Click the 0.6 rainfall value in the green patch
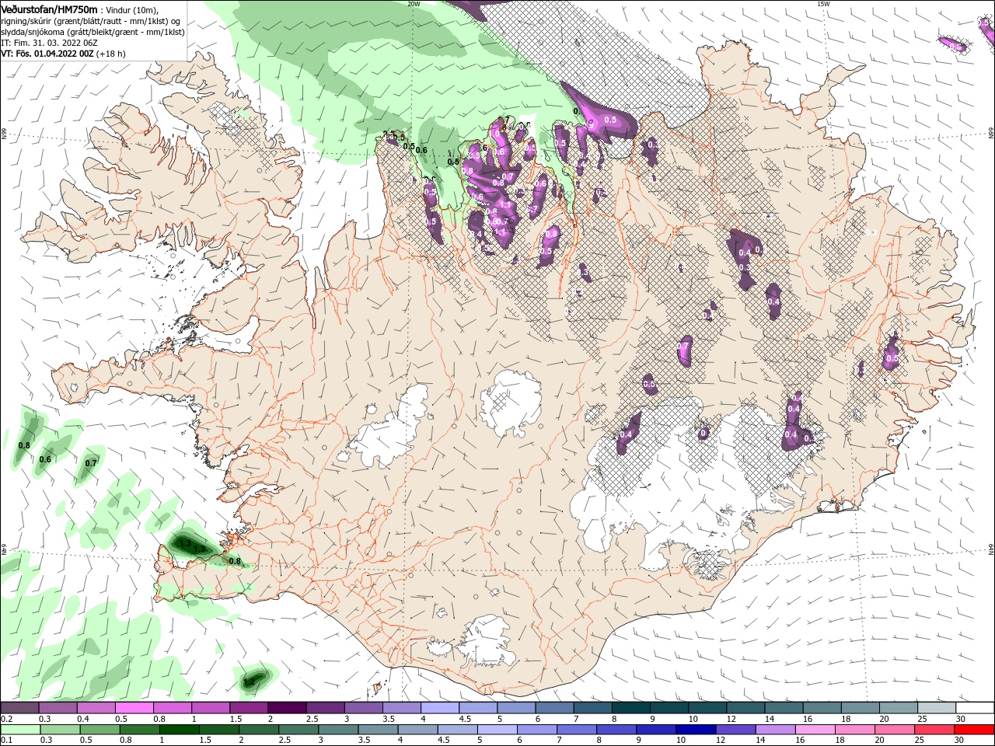This screenshot has height=746, width=995. pos(45,459)
